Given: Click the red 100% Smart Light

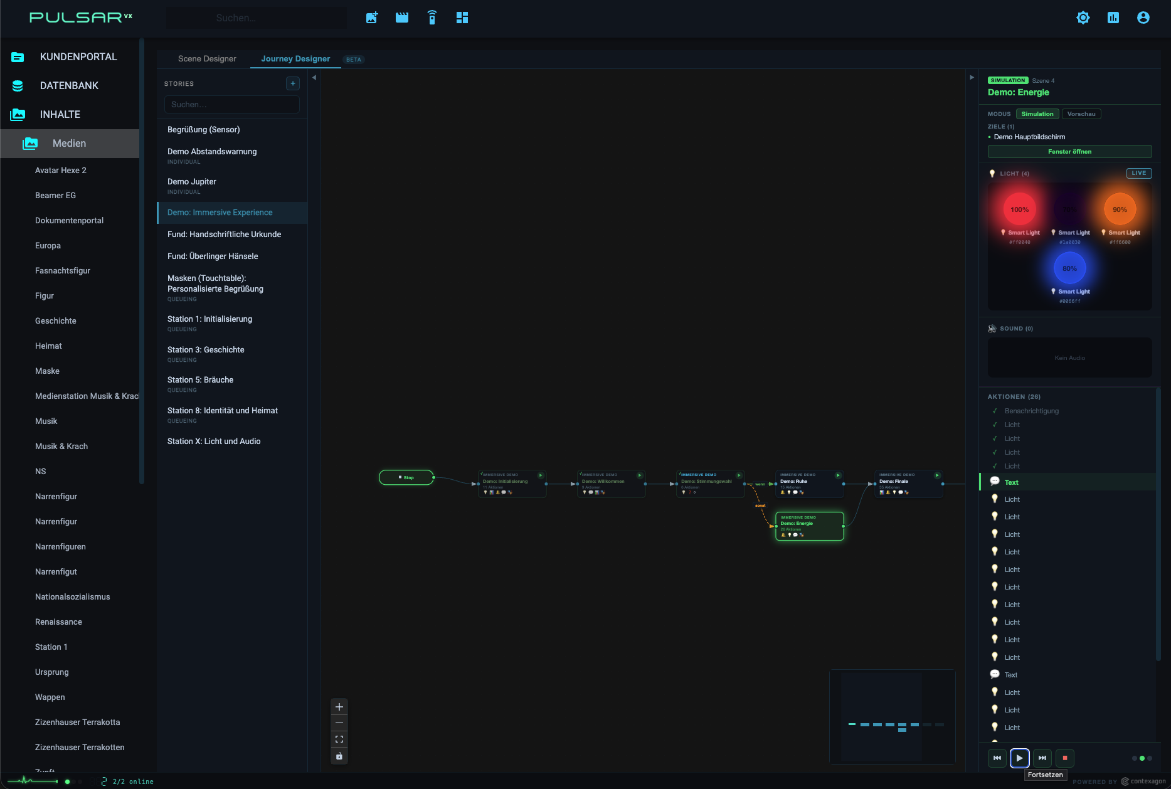Looking at the screenshot, I should click(1020, 209).
